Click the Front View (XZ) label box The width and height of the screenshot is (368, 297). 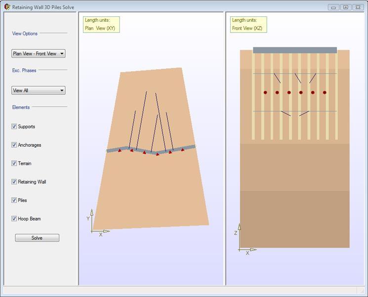click(248, 24)
